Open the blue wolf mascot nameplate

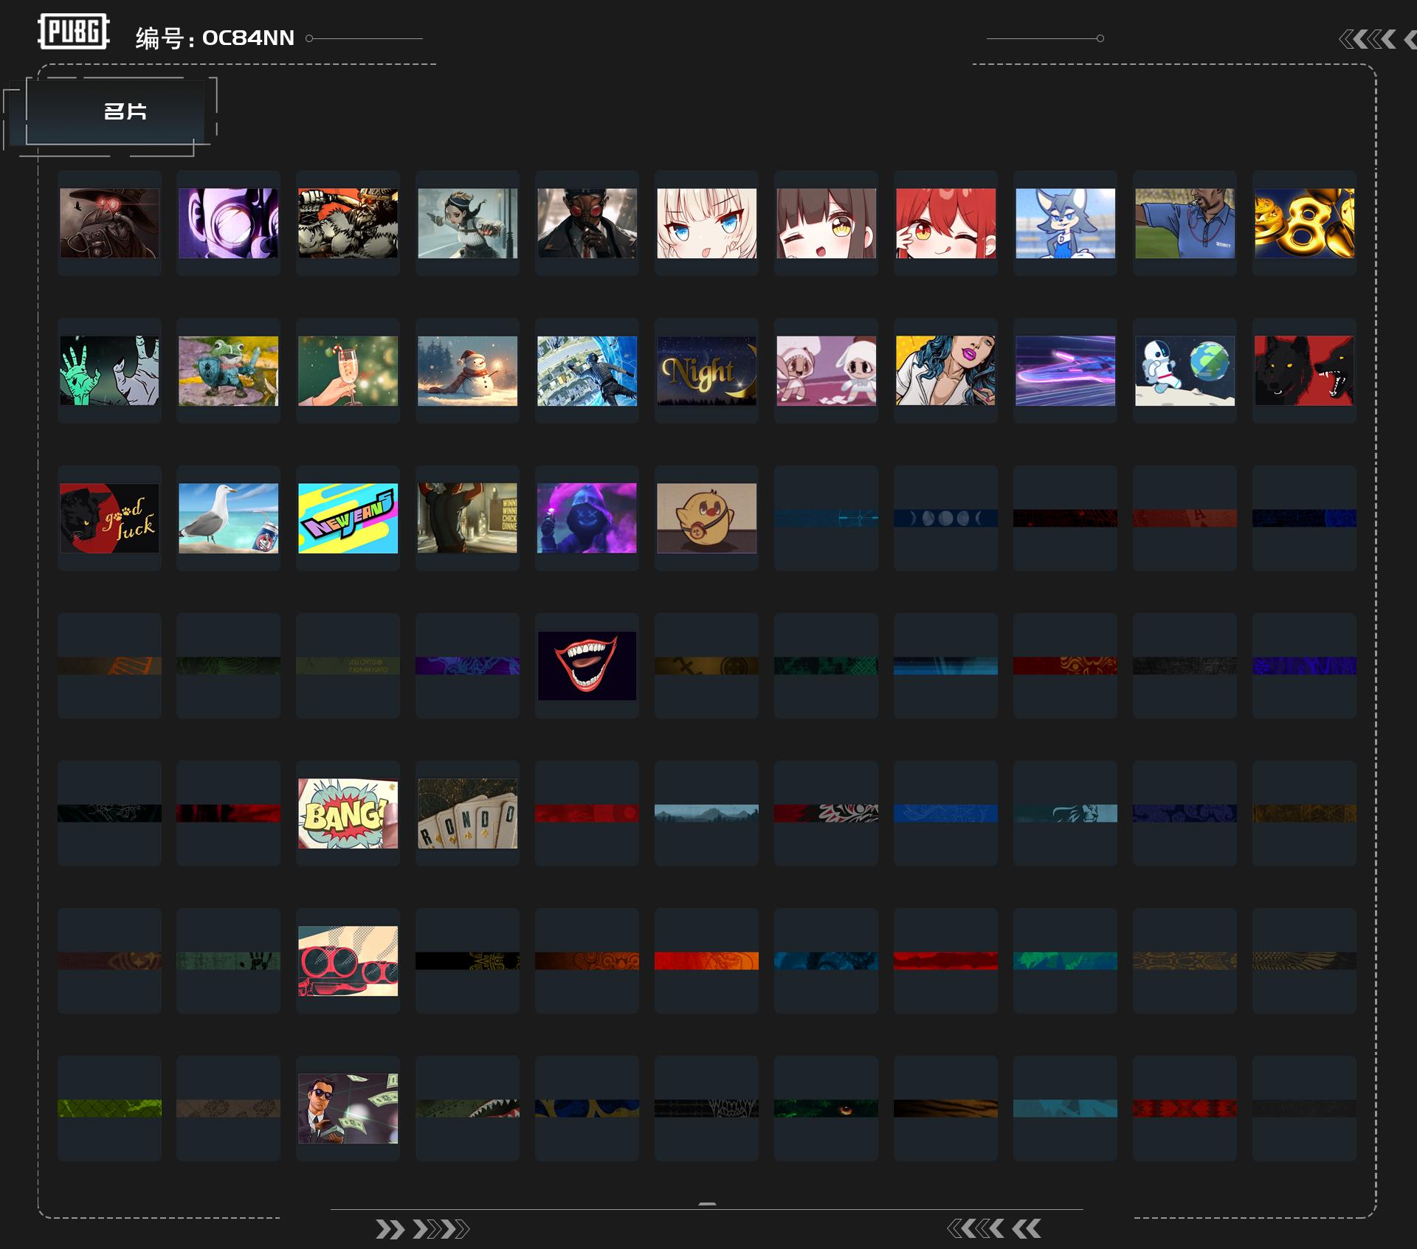1066,223
